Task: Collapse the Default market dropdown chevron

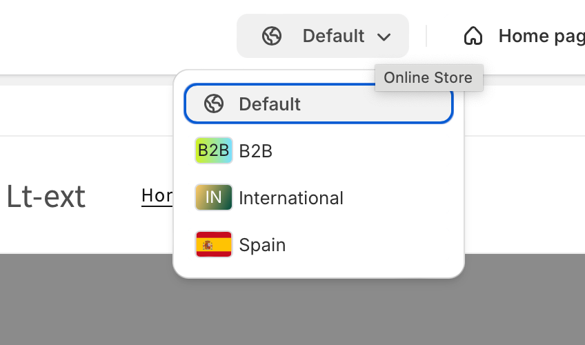Action: point(384,37)
